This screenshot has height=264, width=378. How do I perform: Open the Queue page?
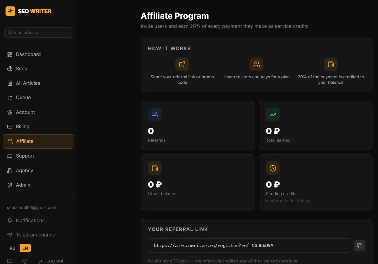[x=38, y=97]
